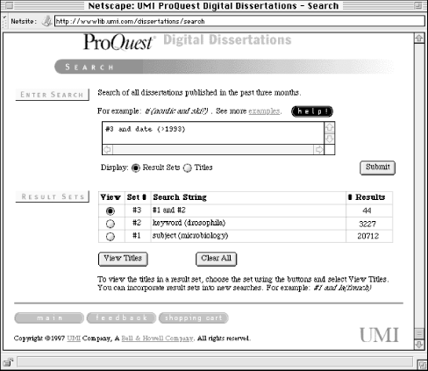Select the Result Sets display radio button

click(136, 168)
